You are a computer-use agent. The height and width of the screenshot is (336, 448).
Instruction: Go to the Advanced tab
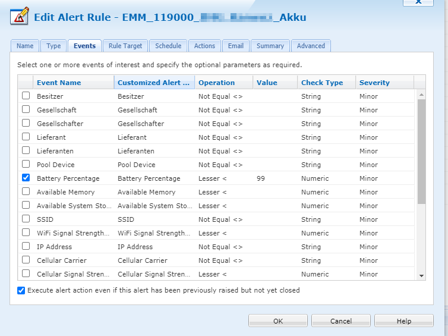(x=311, y=46)
